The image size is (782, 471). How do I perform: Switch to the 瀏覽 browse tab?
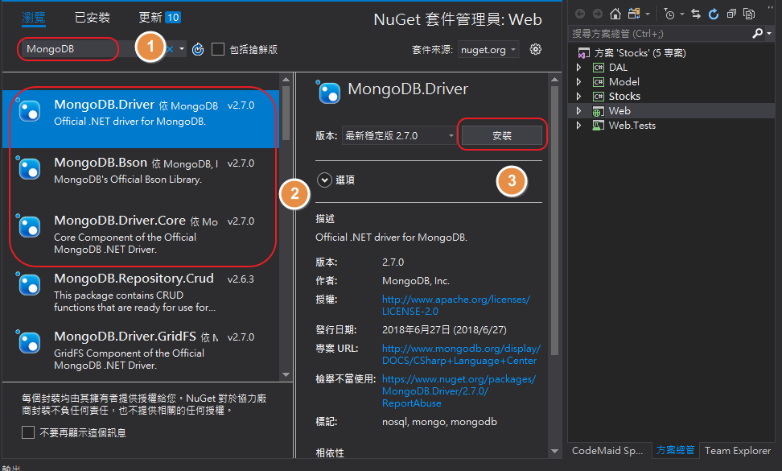tap(34, 18)
